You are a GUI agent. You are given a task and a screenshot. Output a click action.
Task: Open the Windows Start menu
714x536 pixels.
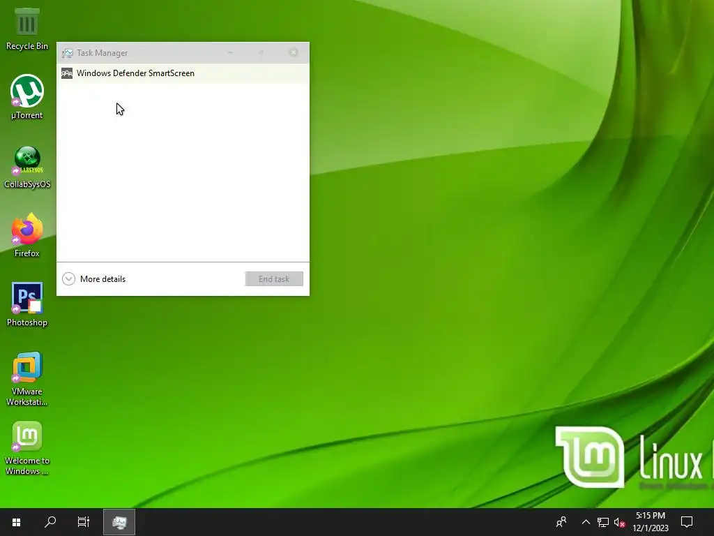17,522
